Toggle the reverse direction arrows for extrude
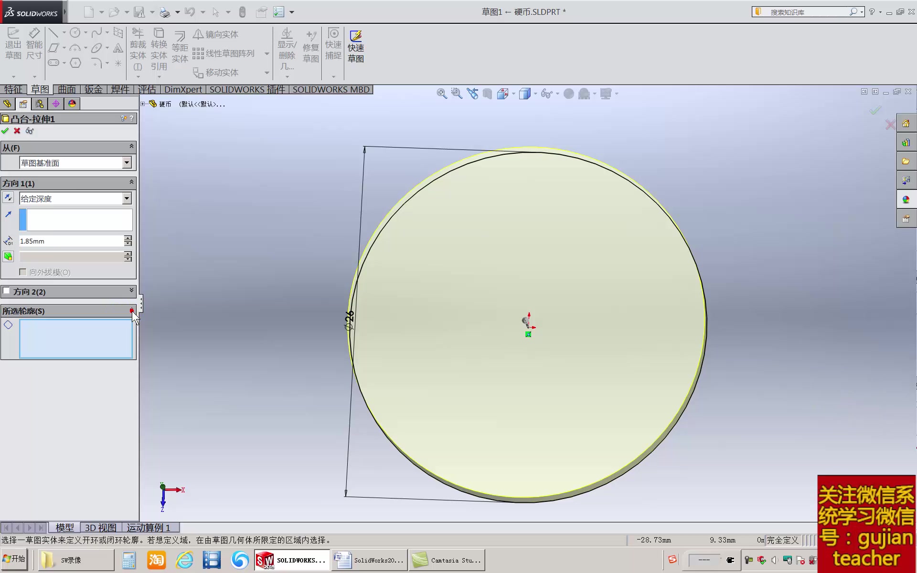Image resolution: width=917 pixels, height=573 pixels. [x=8, y=198]
